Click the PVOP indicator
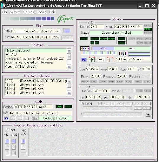The image size is (159, 162). tap(103, 39)
